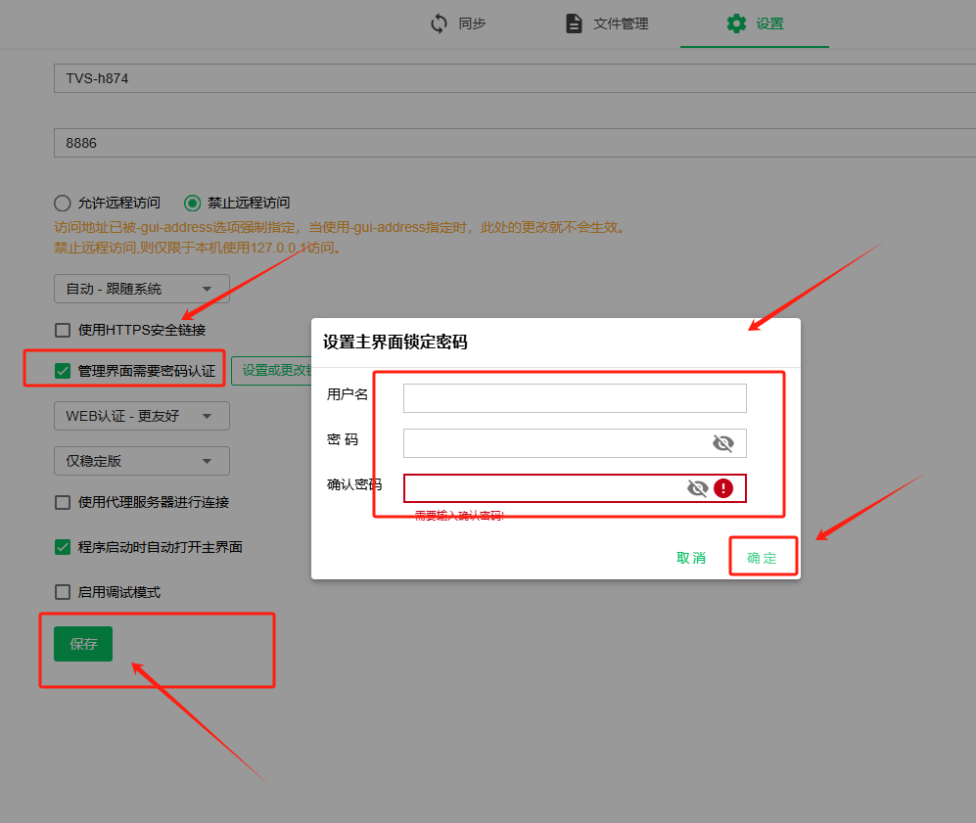Screen dimensions: 976x823
Task: Select the allow remote access radio button
Action: 63,203
